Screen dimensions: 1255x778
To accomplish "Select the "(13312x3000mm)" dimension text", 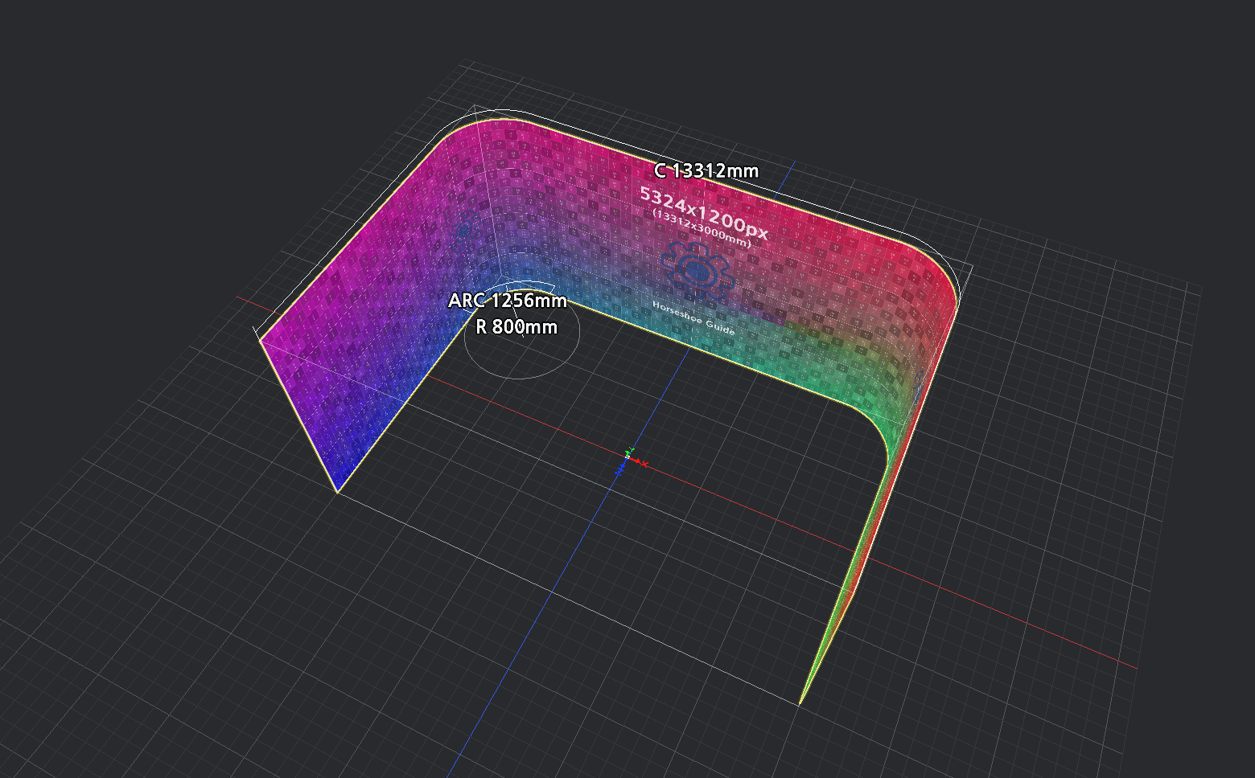I will click(x=702, y=228).
